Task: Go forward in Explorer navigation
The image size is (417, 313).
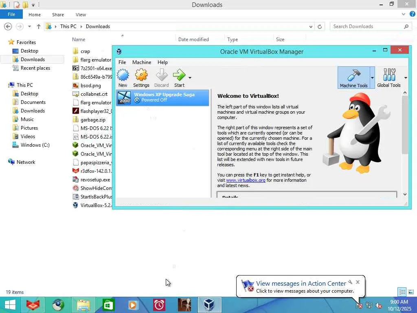Action: pyautogui.click(x=20, y=26)
